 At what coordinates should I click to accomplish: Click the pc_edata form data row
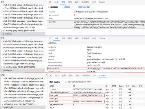click(96, 25)
